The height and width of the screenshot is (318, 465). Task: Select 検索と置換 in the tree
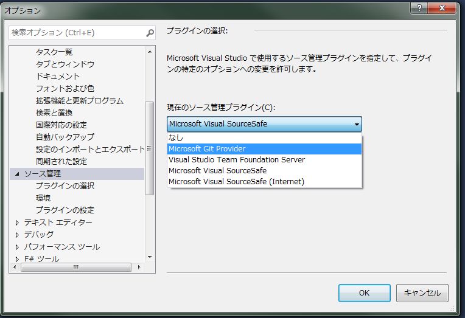pos(54,113)
